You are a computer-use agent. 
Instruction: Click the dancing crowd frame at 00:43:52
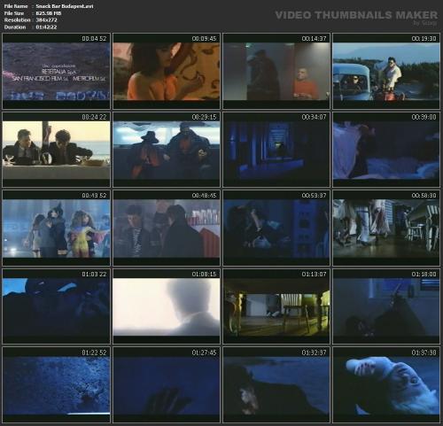pos(56,228)
